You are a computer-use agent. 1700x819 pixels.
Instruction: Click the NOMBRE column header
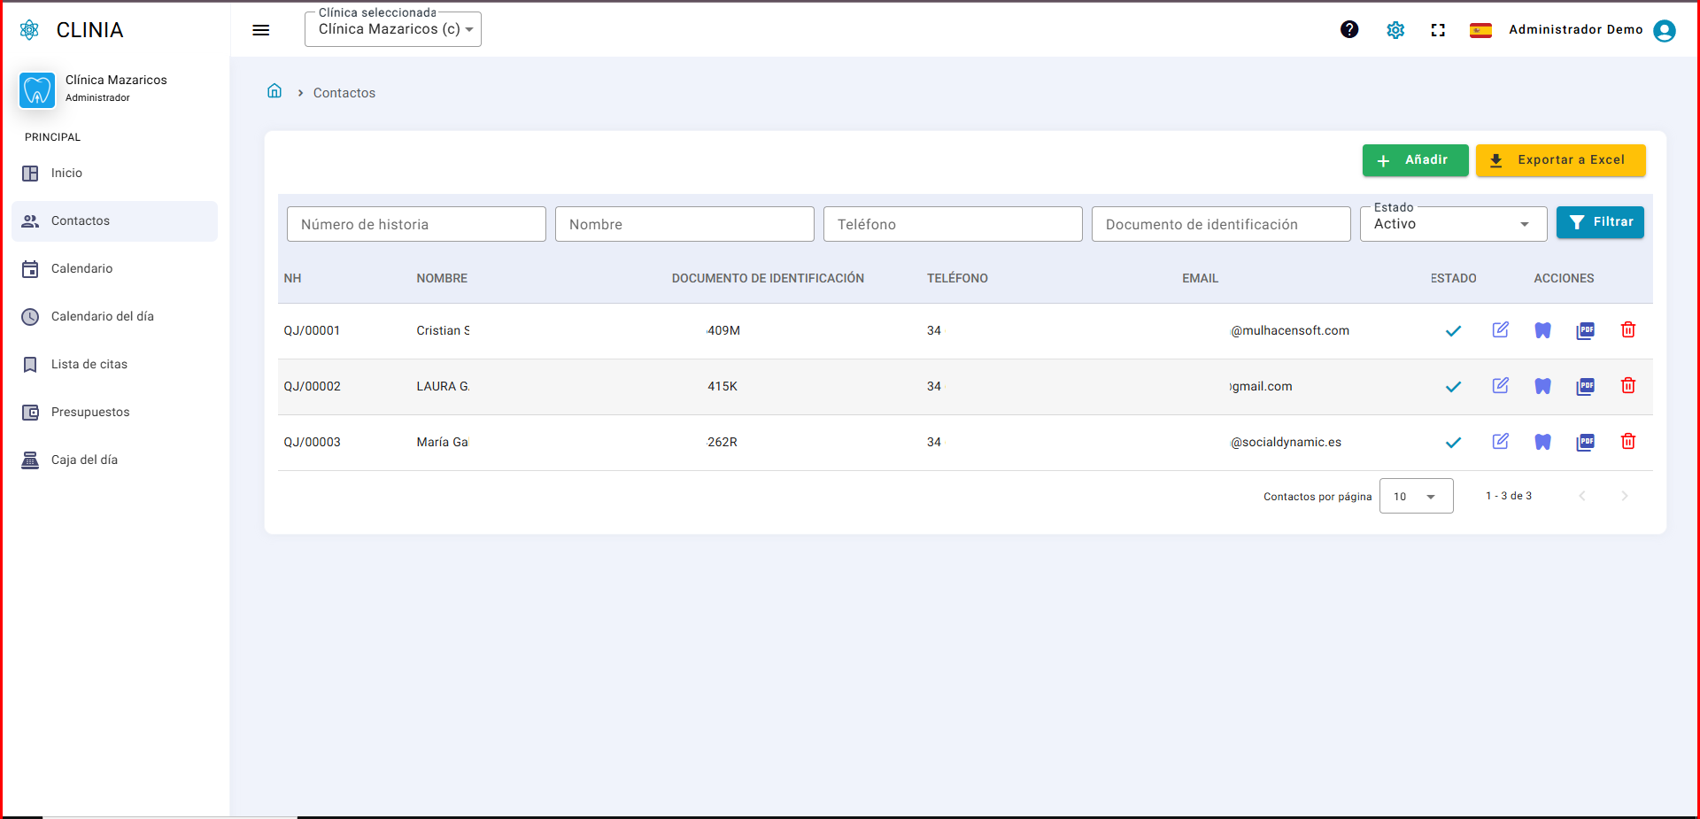click(x=442, y=278)
